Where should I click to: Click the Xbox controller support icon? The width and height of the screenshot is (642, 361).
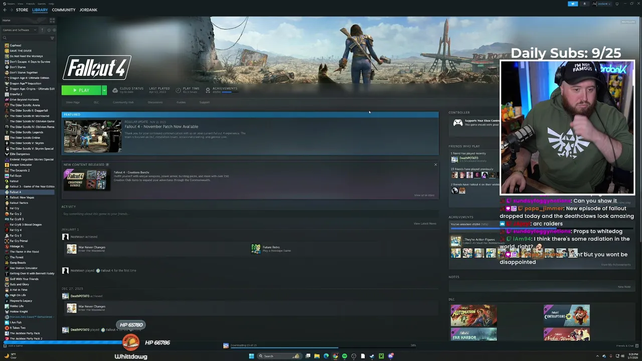point(457,122)
